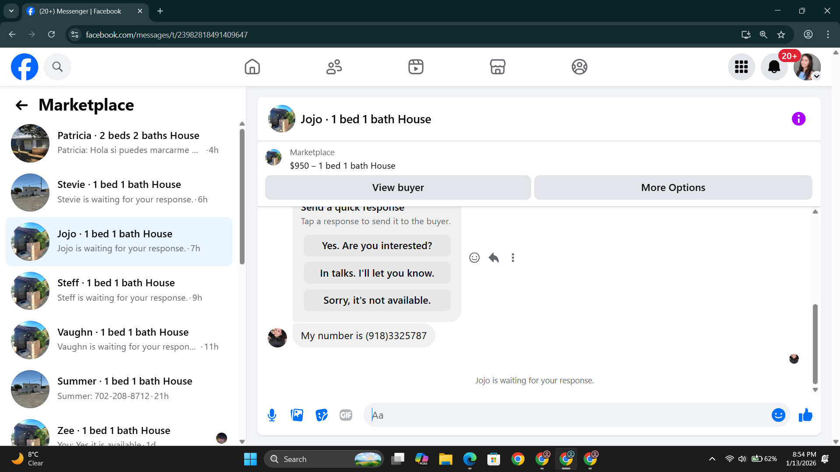React to message with smiley icon
The width and height of the screenshot is (840, 472).
click(474, 258)
